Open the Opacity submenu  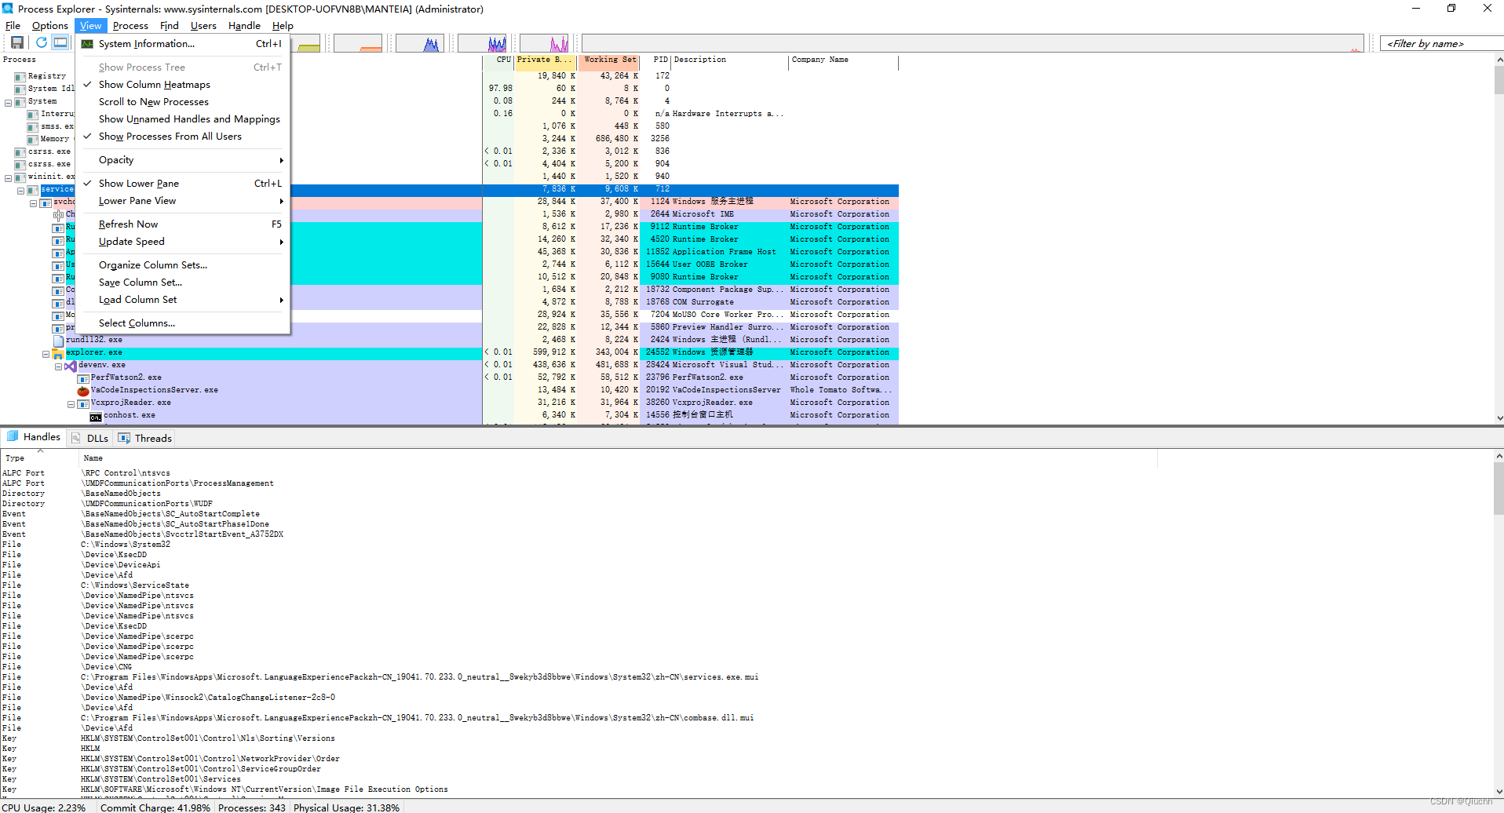pos(115,159)
